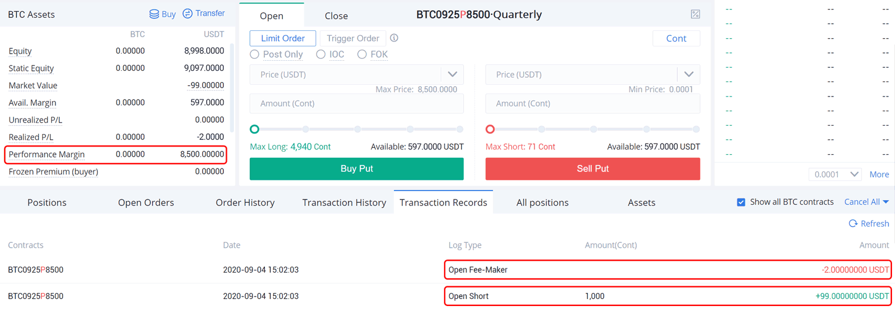Image resolution: width=895 pixels, height=309 pixels.
Task: Open the calculator icon beside the contract title
Action: pyautogui.click(x=695, y=14)
